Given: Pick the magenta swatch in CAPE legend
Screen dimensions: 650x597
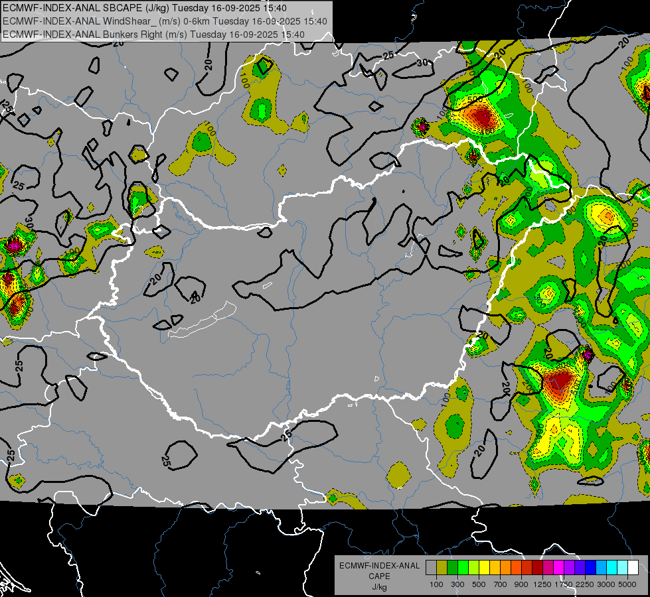Looking at the screenshot, I should coord(558,567).
